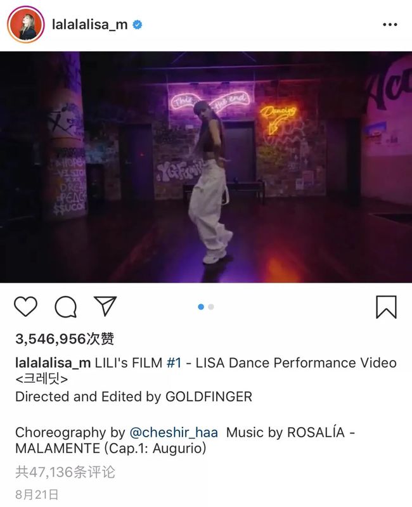Open the #1 hashtag link in the caption
Viewport: 412px width, 507px height.
174,363
